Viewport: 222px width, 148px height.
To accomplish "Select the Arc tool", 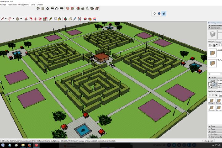I will [x=10, y=19].
